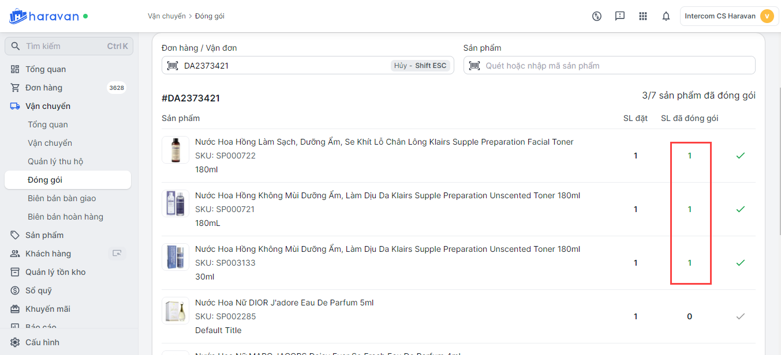Click the chat icon beside Khách hàng

(x=117, y=253)
